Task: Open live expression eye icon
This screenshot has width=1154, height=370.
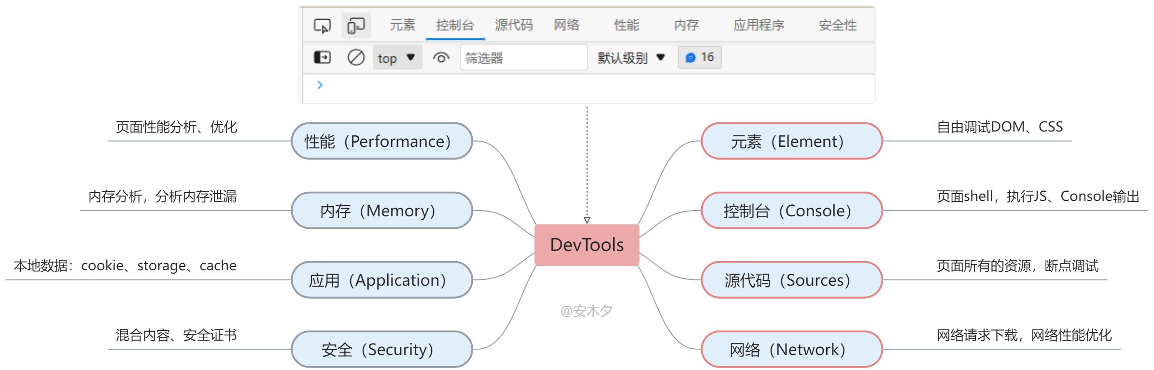Action: click(441, 57)
